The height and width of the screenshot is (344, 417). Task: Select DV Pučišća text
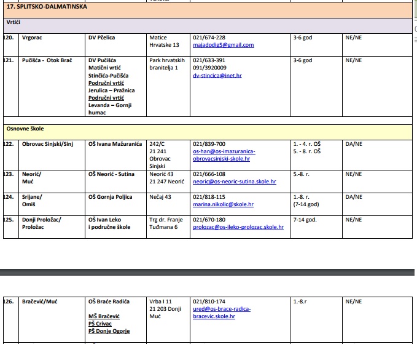102,60
